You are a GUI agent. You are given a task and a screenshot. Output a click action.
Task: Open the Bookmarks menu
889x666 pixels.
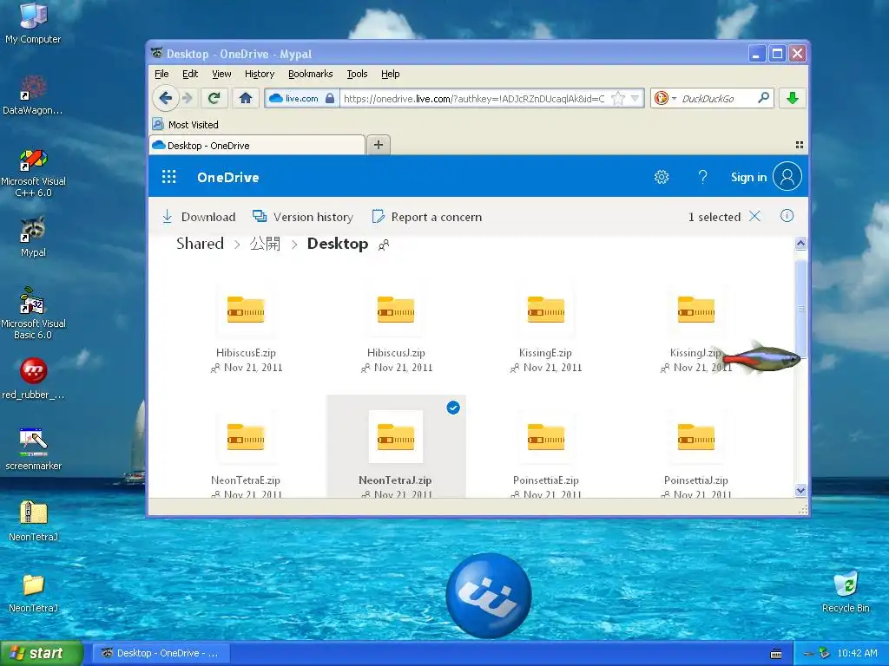point(310,74)
